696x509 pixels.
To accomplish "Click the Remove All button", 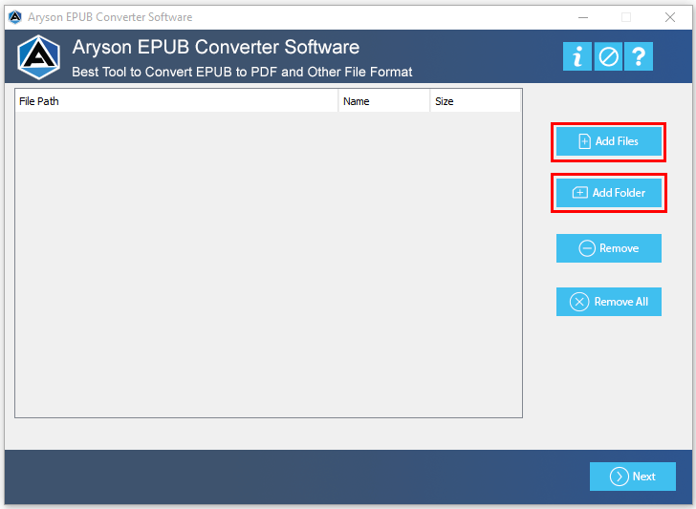I will (x=609, y=302).
